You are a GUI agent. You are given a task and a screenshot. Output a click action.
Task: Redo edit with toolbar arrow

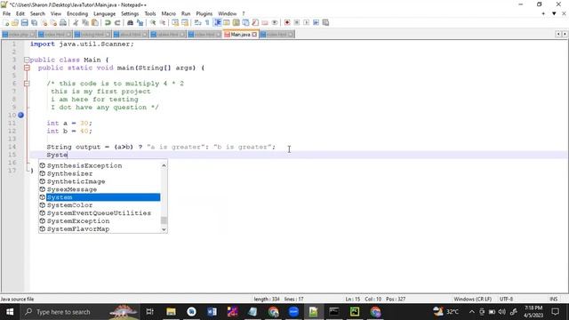(x=117, y=22)
